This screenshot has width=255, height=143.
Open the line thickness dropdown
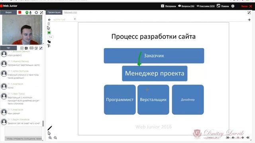(50, 37)
